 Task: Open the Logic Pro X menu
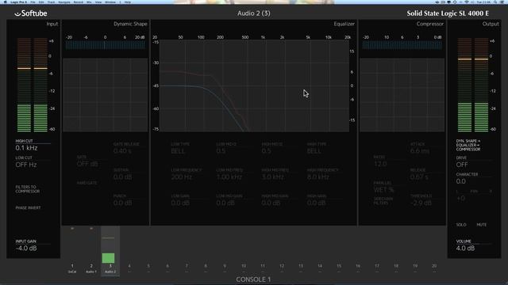(x=18, y=2)
